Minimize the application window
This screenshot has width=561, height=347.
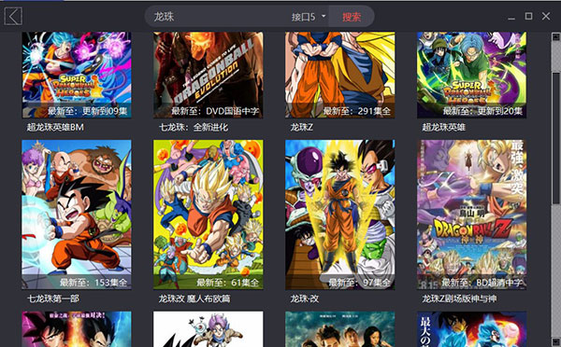(x=511, y=17)
